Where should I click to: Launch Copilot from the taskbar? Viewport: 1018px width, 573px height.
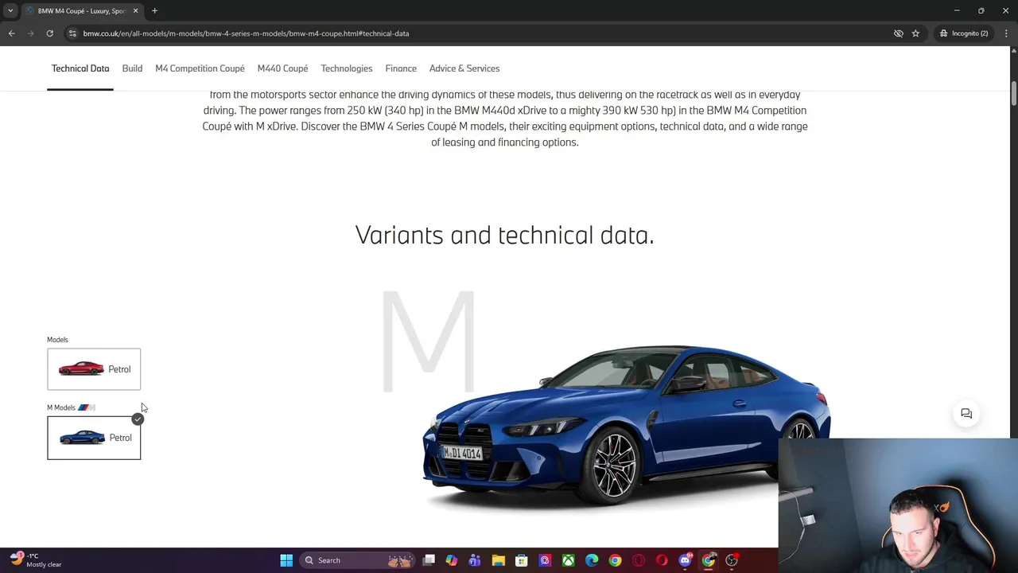[x=452, y=560]
